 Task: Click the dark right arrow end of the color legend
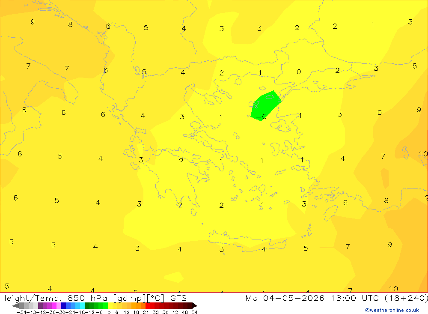pos(194,306)
